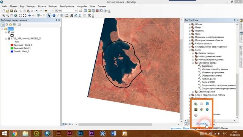Undo the last action

(37, 11)
